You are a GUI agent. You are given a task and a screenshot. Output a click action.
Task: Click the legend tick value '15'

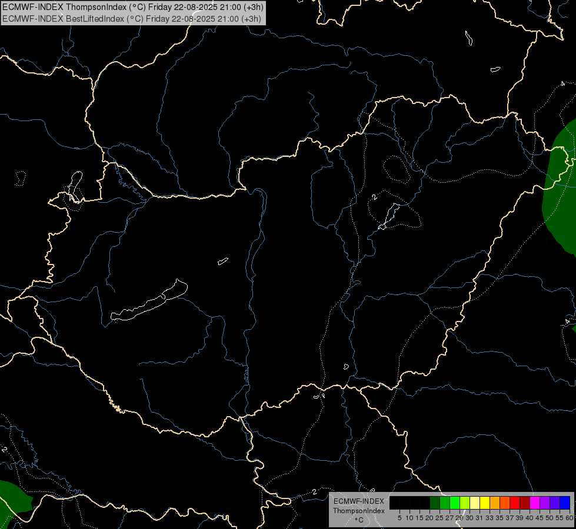[x=419, y=518]
